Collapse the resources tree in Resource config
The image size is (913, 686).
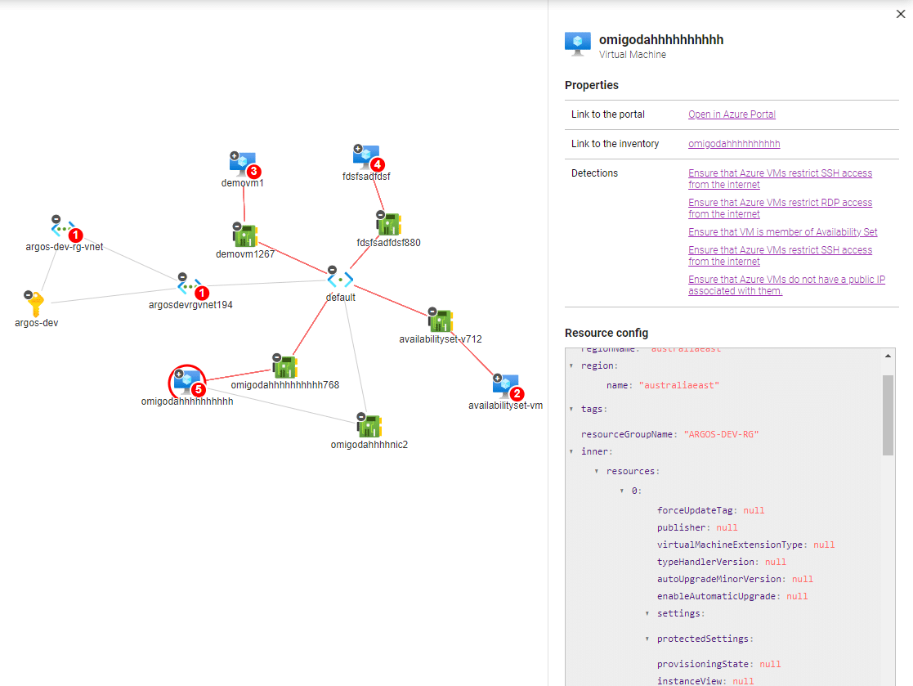[x=596, y=470]
